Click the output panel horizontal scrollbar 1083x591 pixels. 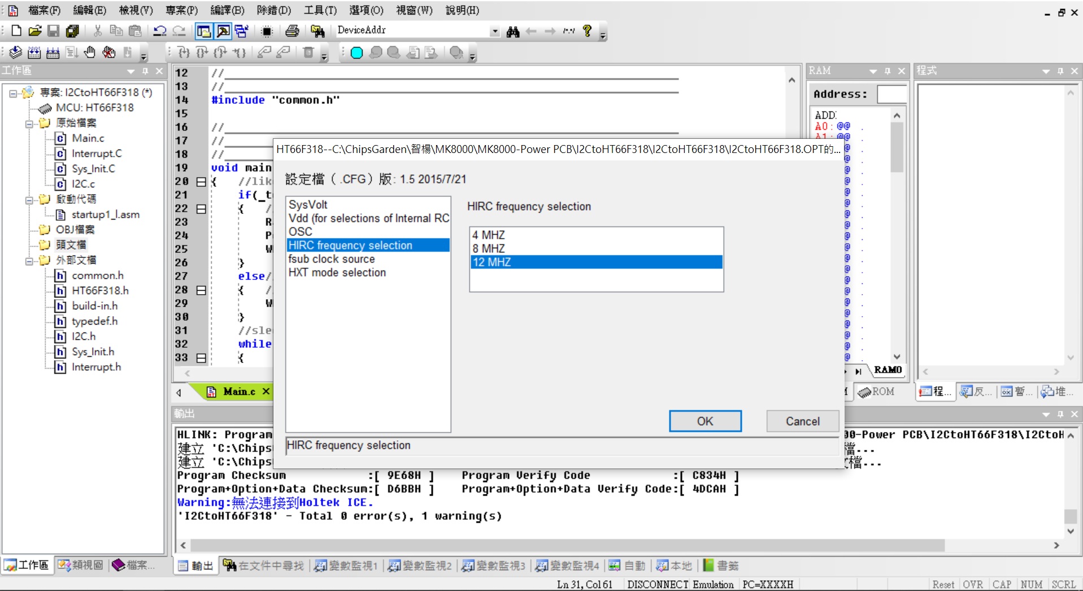[x=567, y=545]
